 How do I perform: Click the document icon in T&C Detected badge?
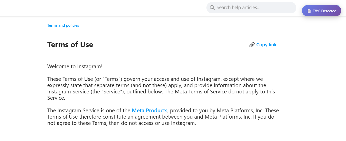pyautogui.click(x=309, y=11)
